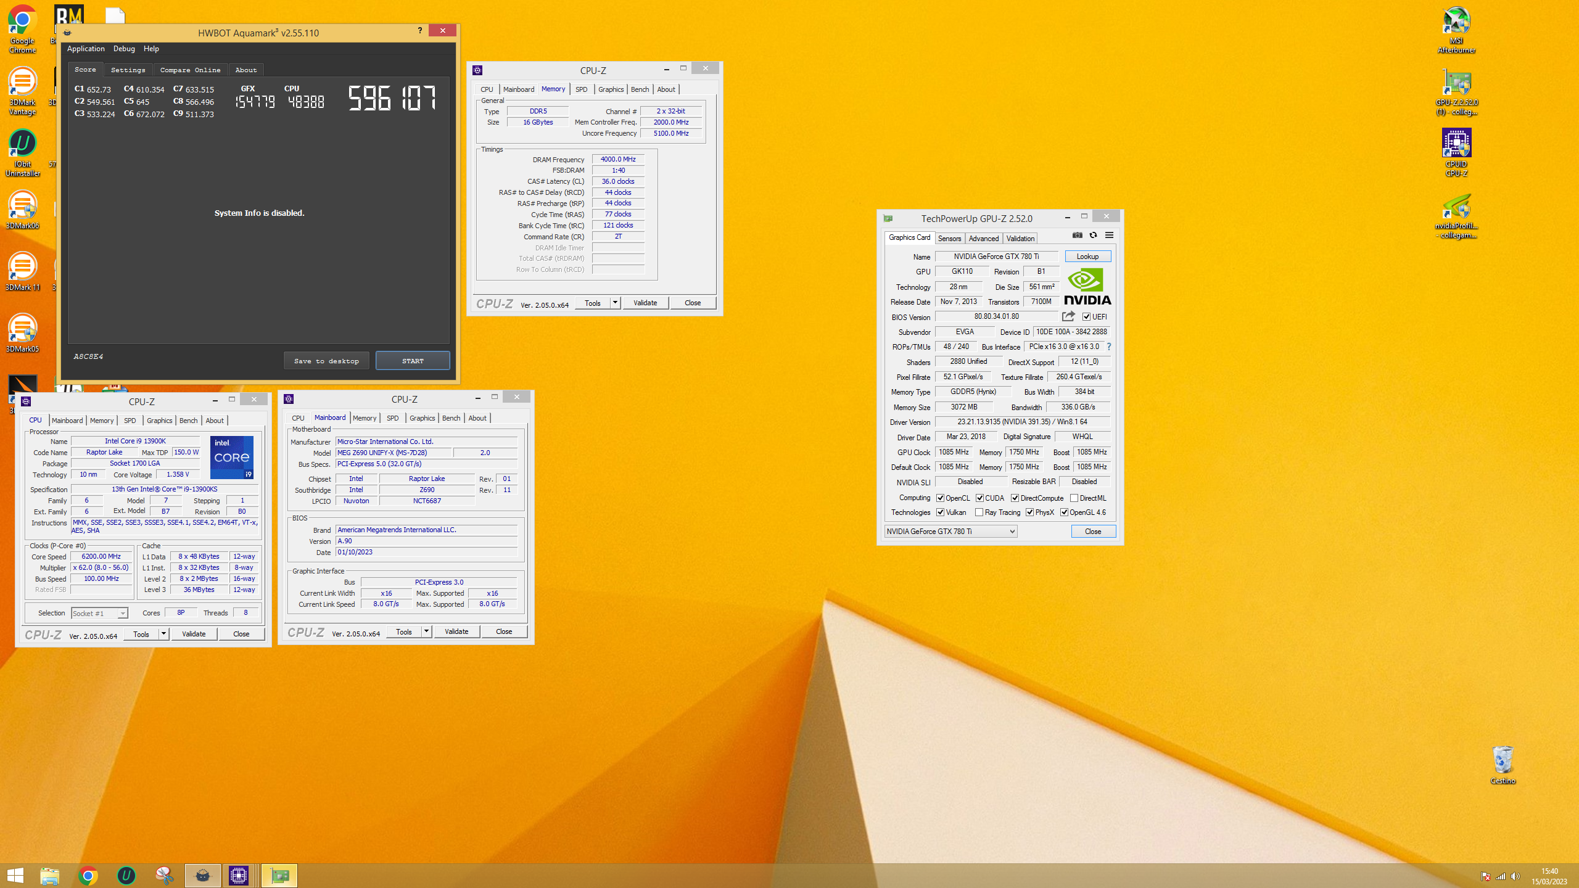Switch to GPU-Z taskbar icon
Screen dimensions: 1579x888
tap(279, 876)
